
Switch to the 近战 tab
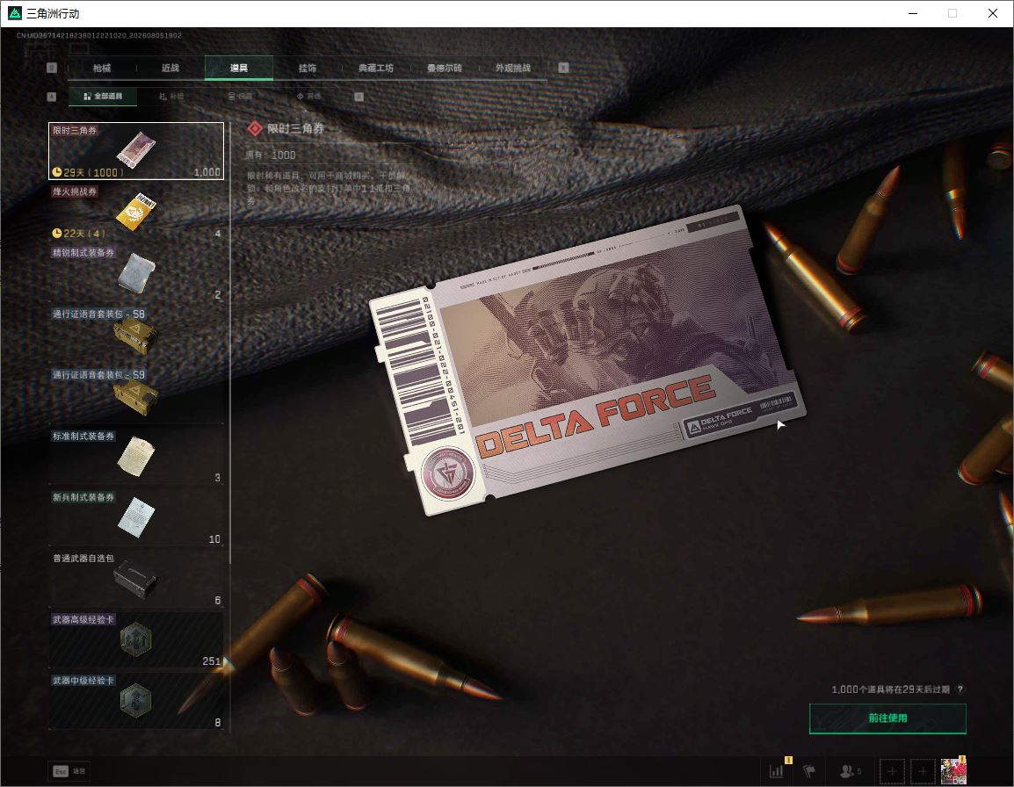(170, 68)
